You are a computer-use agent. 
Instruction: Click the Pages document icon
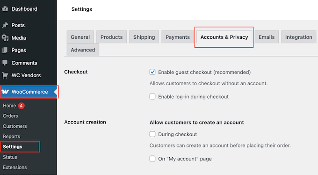pyautogui.click(x=5, y=51)
